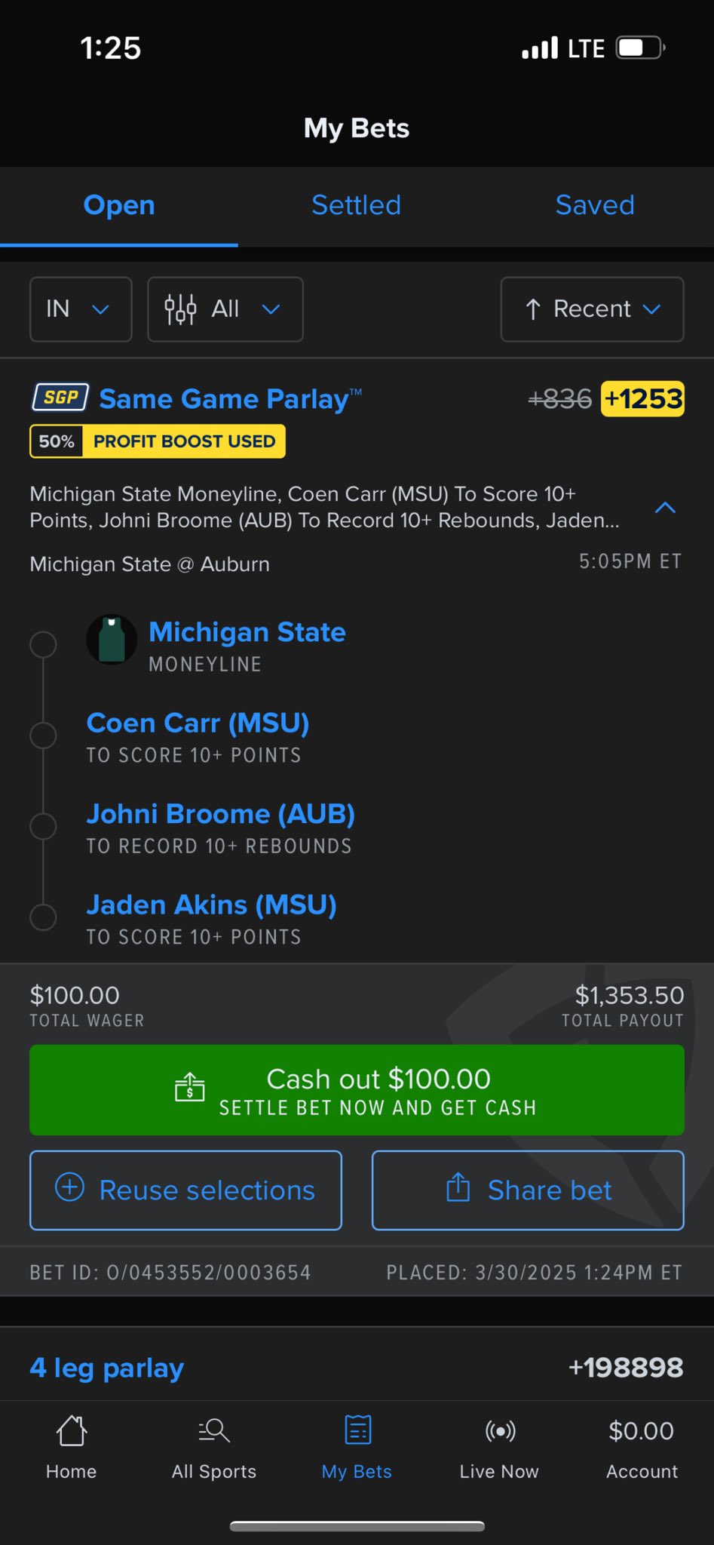
Task: Tap the Michigan State jersey icon
Action: point(112,640)
